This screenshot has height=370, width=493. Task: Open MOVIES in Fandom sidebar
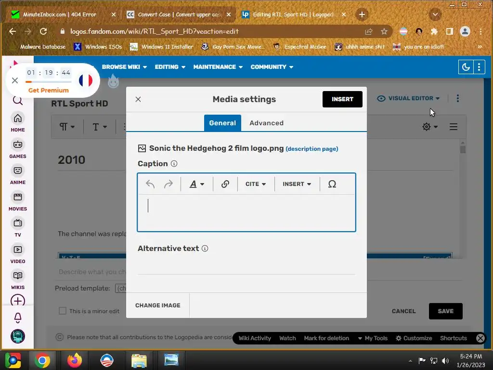pos(18,201)
